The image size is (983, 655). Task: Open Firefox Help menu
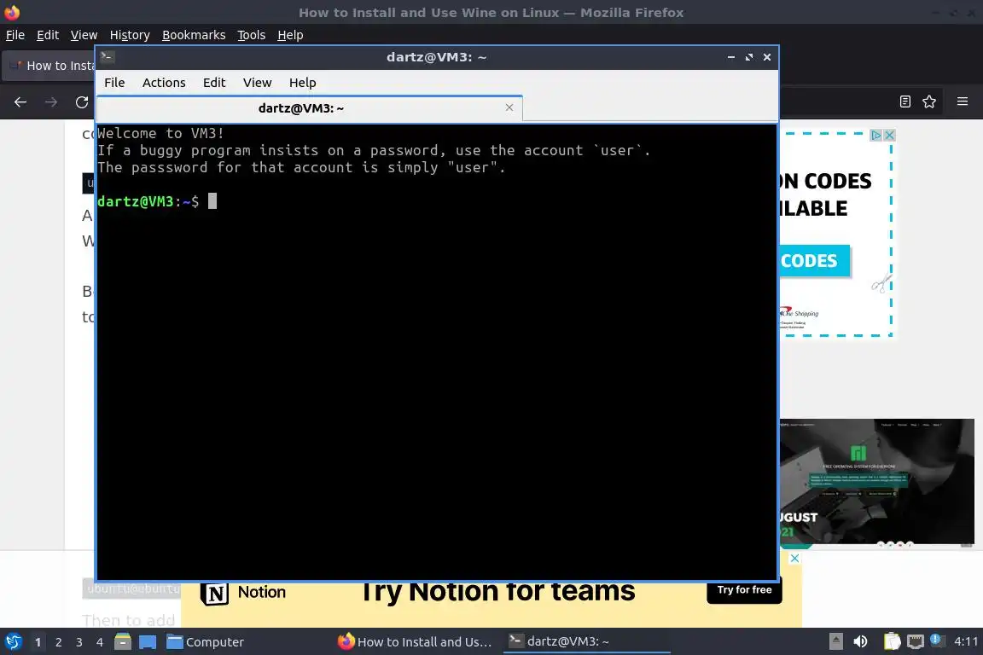[290, 35]
